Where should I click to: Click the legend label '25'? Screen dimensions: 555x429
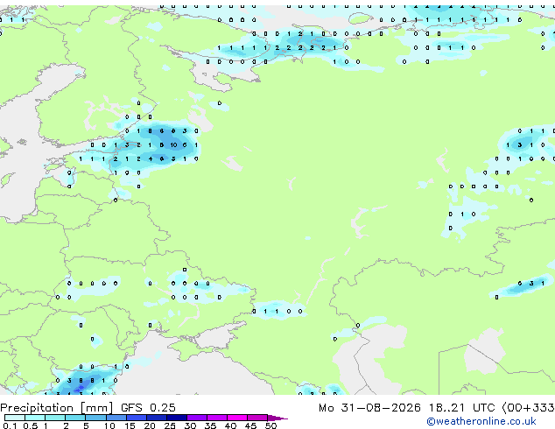[x=170, y=425]
